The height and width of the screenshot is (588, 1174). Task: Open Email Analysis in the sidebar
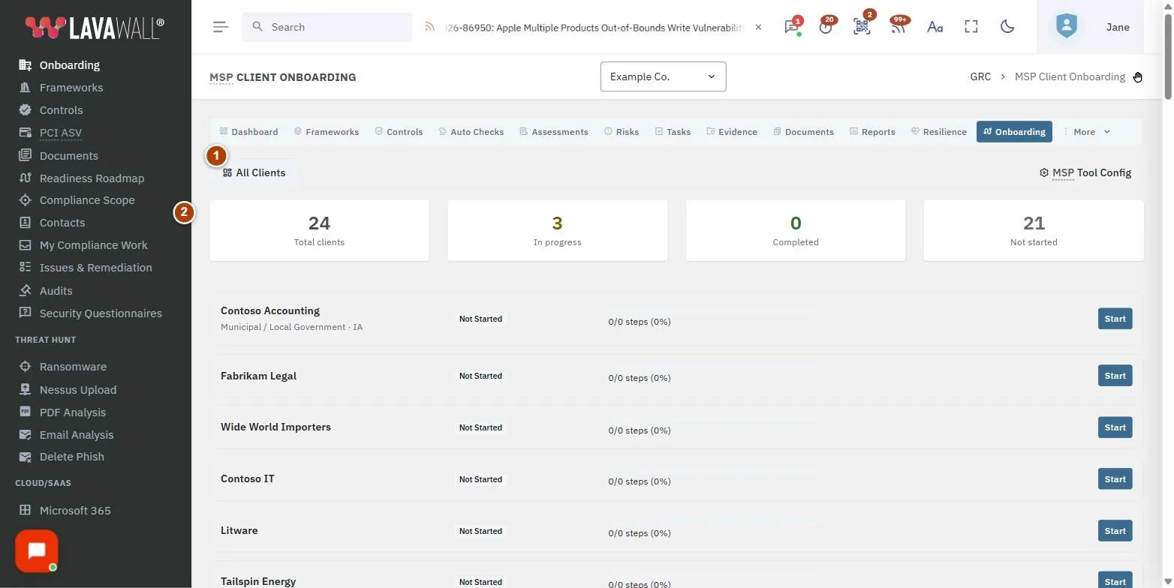click(x=77, y=435)
